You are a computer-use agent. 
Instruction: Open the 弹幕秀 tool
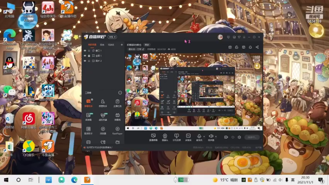point(117,117)
